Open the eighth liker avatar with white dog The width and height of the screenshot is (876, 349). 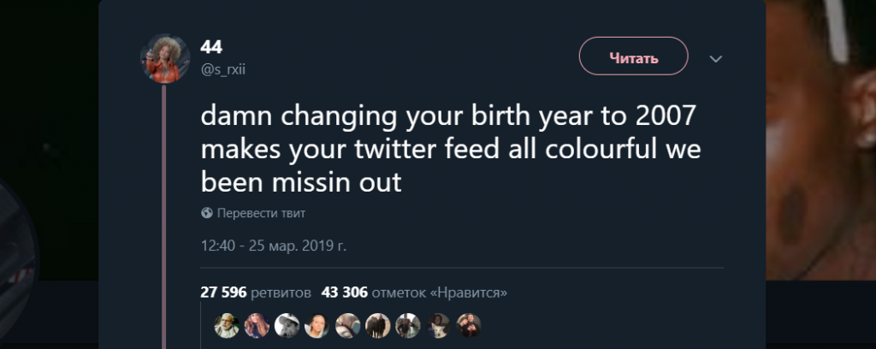pos(438,325)
